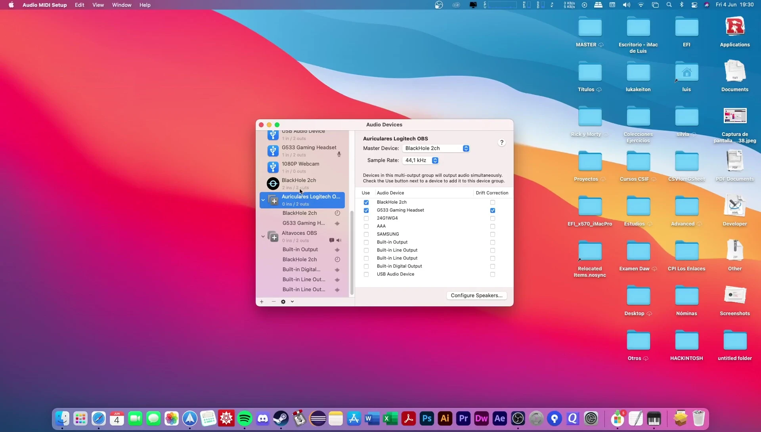Open Finder from the Dock
The width and height of the screenshot is (761, 432).
pyautogui.click(x=62, y=419)
